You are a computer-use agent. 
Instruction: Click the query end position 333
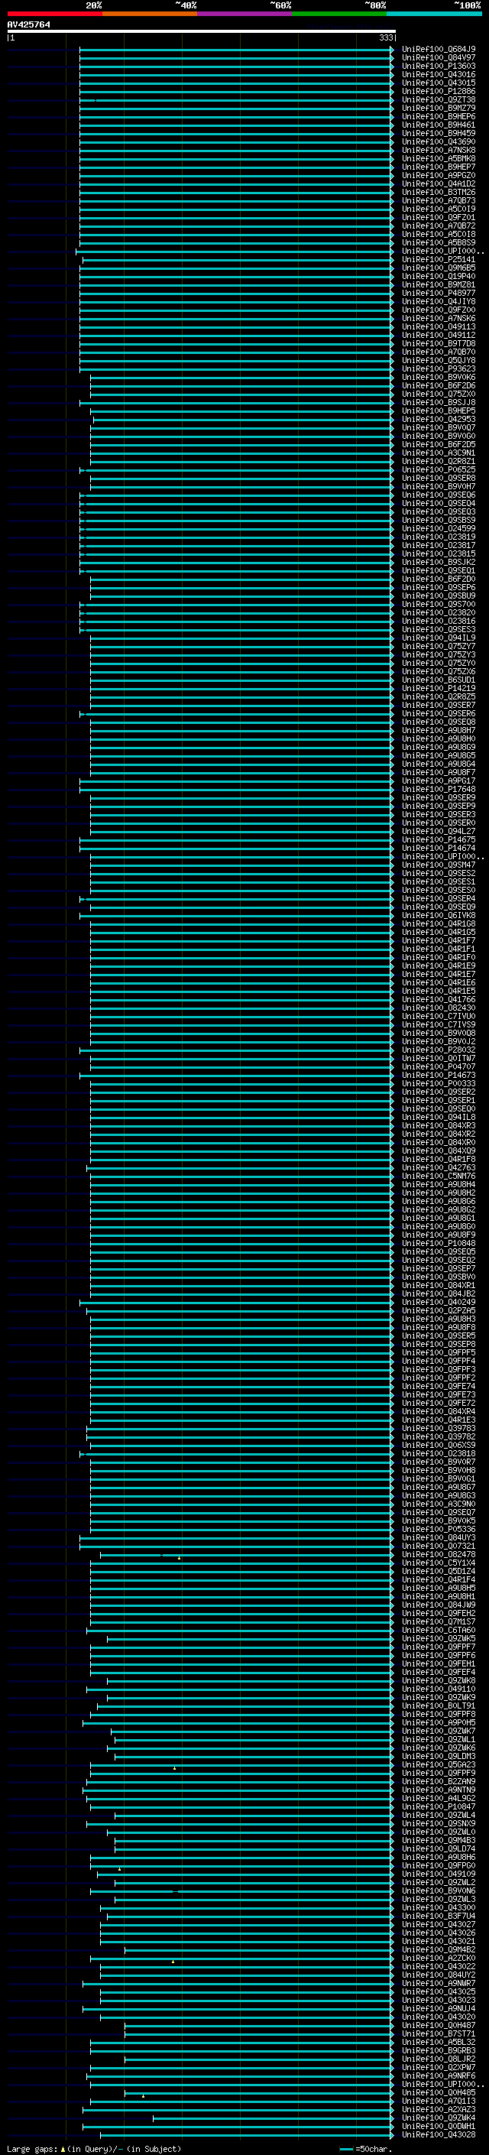pyautogui.click(x=385, y=37)
